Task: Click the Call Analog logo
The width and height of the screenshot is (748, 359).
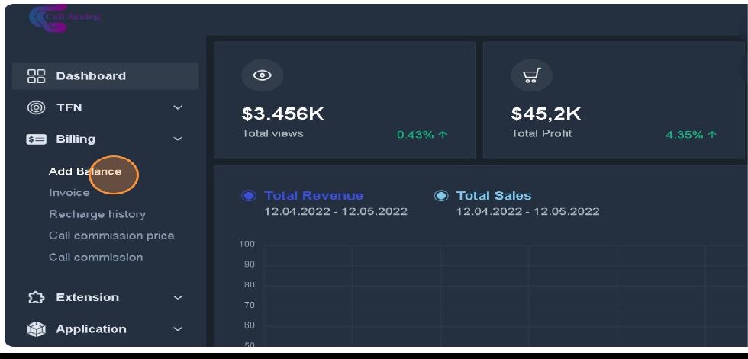Action: pos(64,18)
